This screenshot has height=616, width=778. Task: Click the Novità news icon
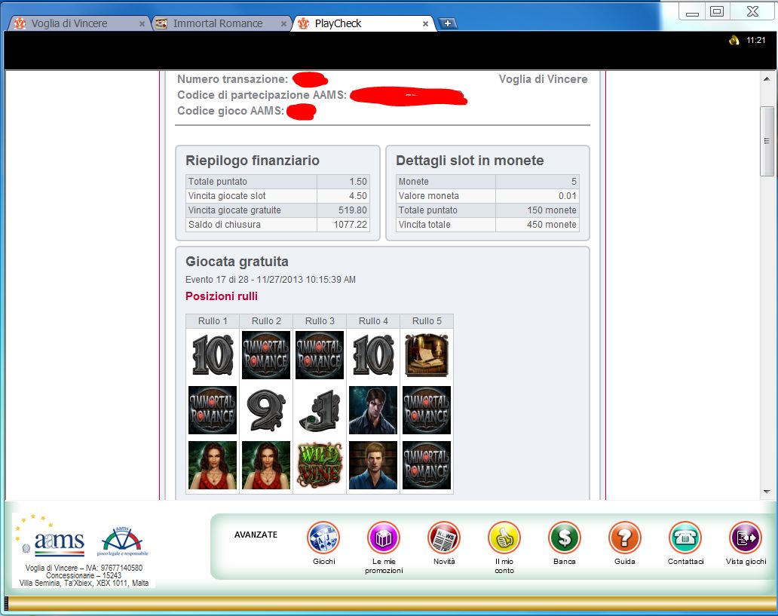[444, 538]
